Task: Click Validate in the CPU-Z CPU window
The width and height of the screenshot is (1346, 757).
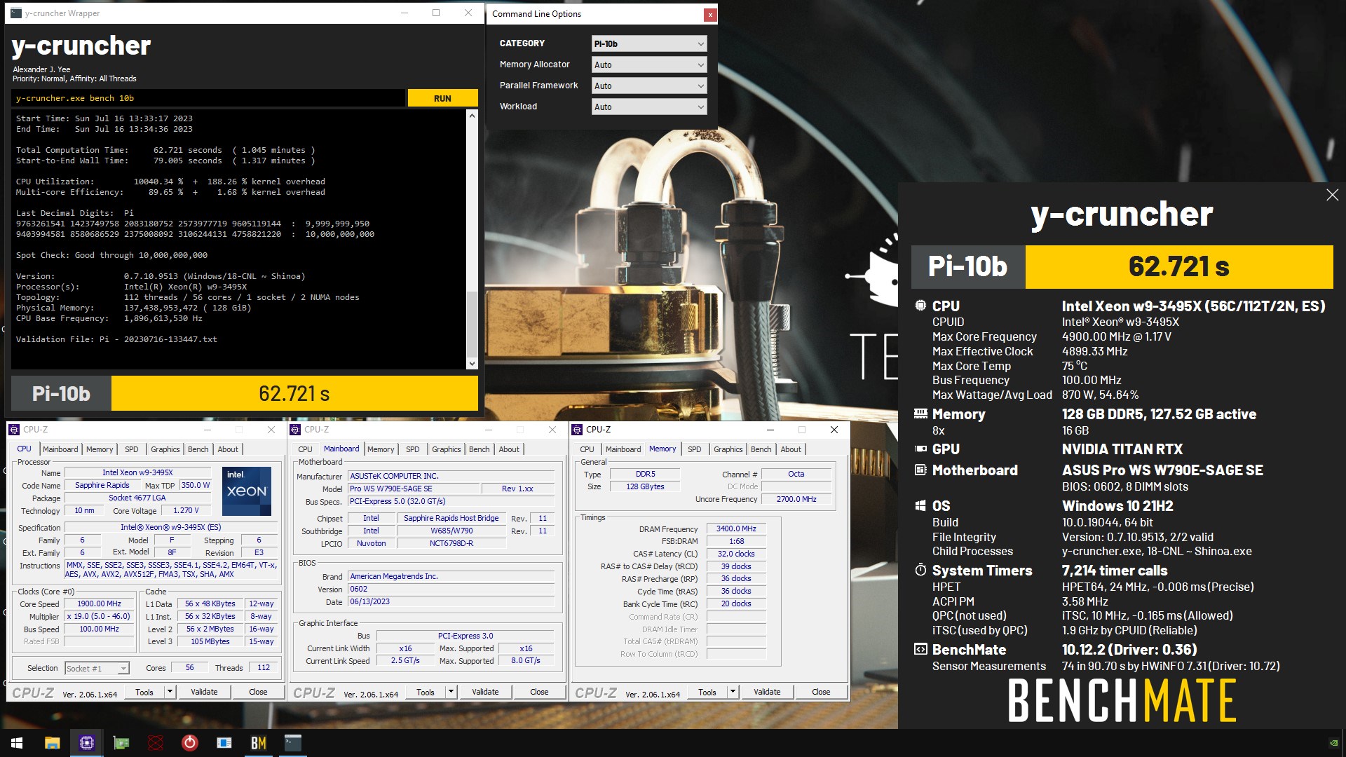Action: tap(204, 692)
